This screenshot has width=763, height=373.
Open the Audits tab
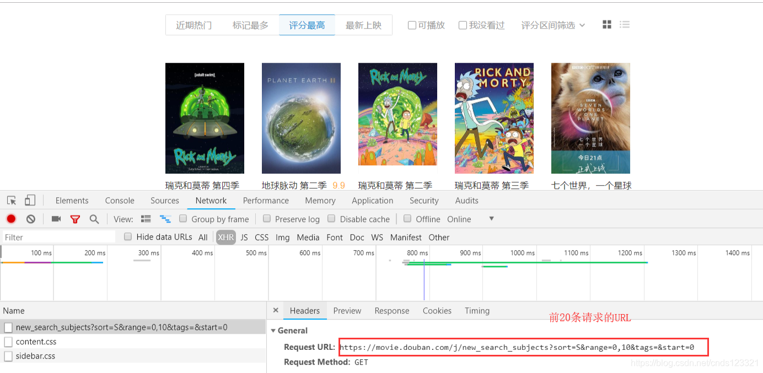pyautogui.click(x=467, y=201)
